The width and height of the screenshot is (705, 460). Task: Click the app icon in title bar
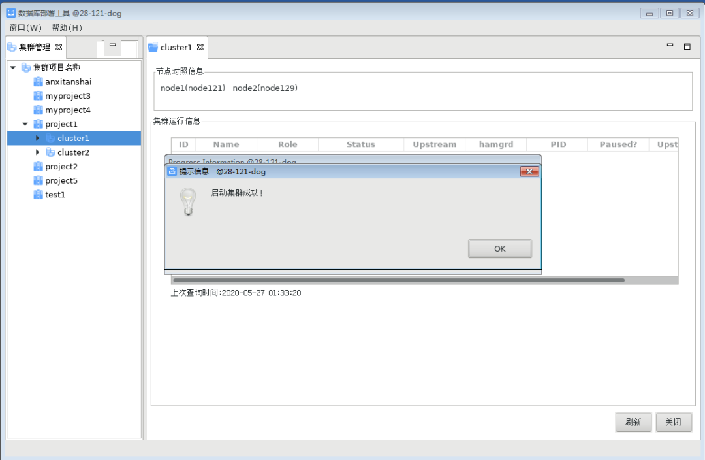click(11, 13)
